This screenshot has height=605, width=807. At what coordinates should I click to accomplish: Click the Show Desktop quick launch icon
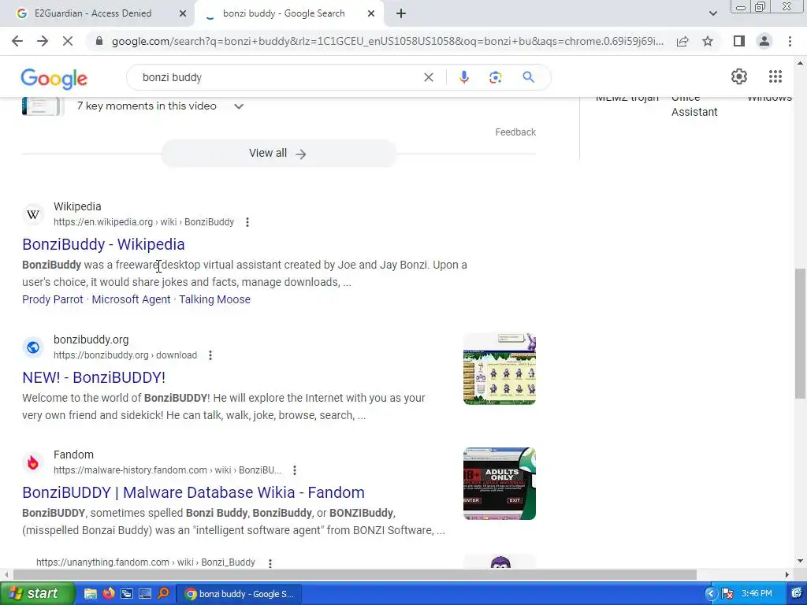tap(145, 594)
